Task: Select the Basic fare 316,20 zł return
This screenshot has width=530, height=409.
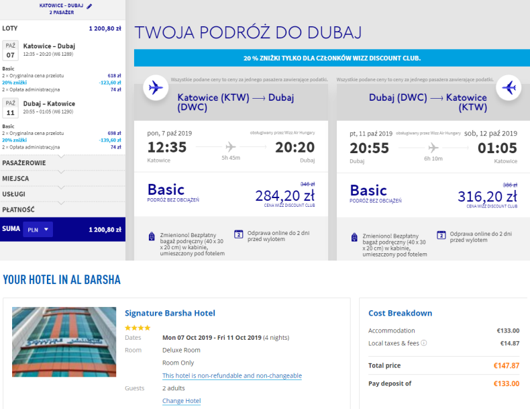Action: pyautogui.click(x=433, y=195)
